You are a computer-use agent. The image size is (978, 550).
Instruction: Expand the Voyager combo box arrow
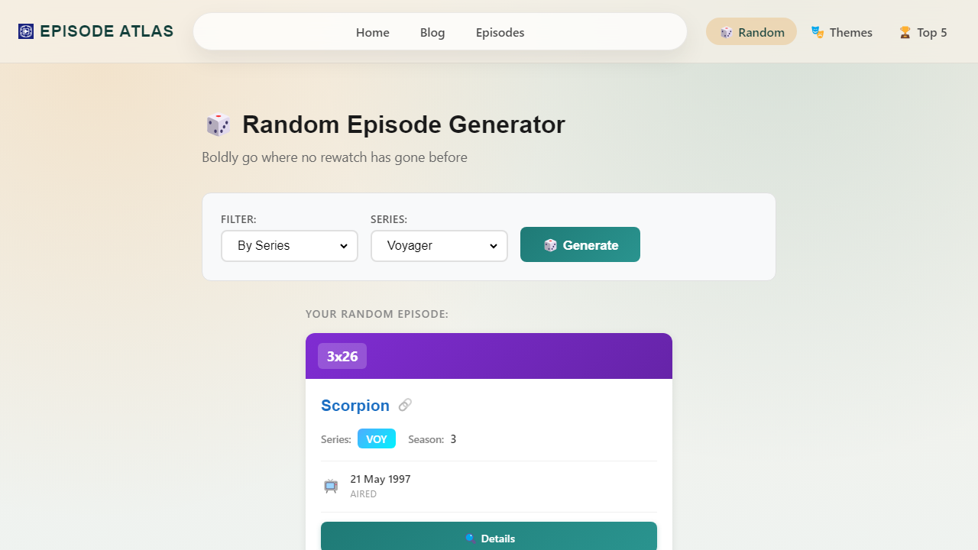(x=494, y=245)
